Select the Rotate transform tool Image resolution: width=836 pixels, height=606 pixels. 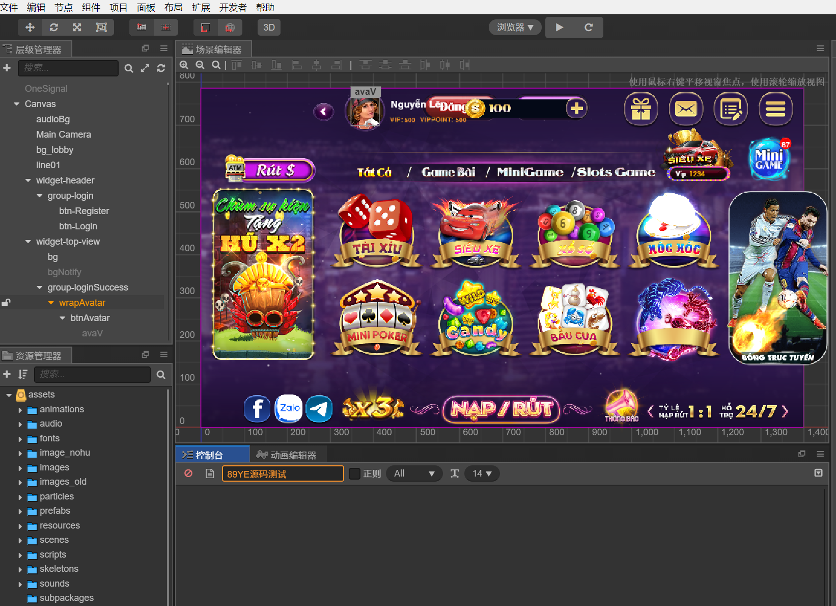pyautogui.click(x=53, y=28)
